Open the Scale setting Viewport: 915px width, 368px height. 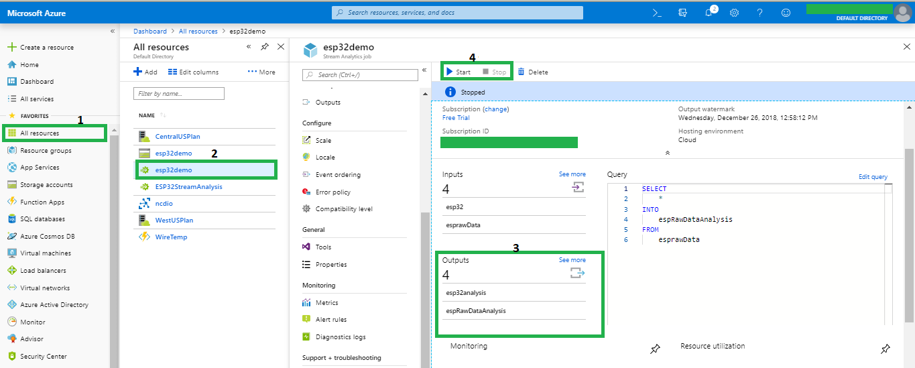(323, 141)
